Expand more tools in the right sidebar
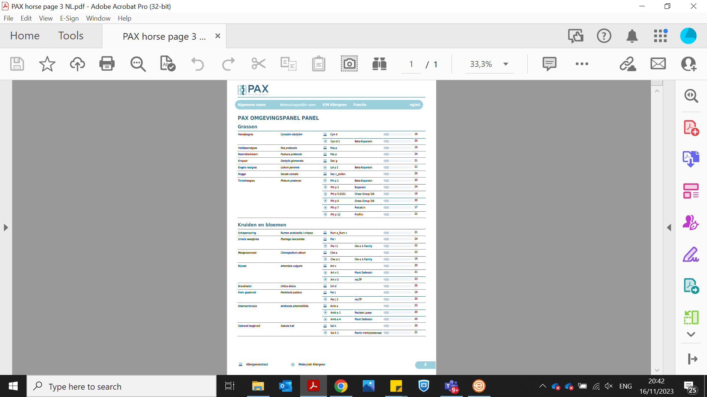The height and width of the screenshot is (397, 707). click(x=691, y=334)
